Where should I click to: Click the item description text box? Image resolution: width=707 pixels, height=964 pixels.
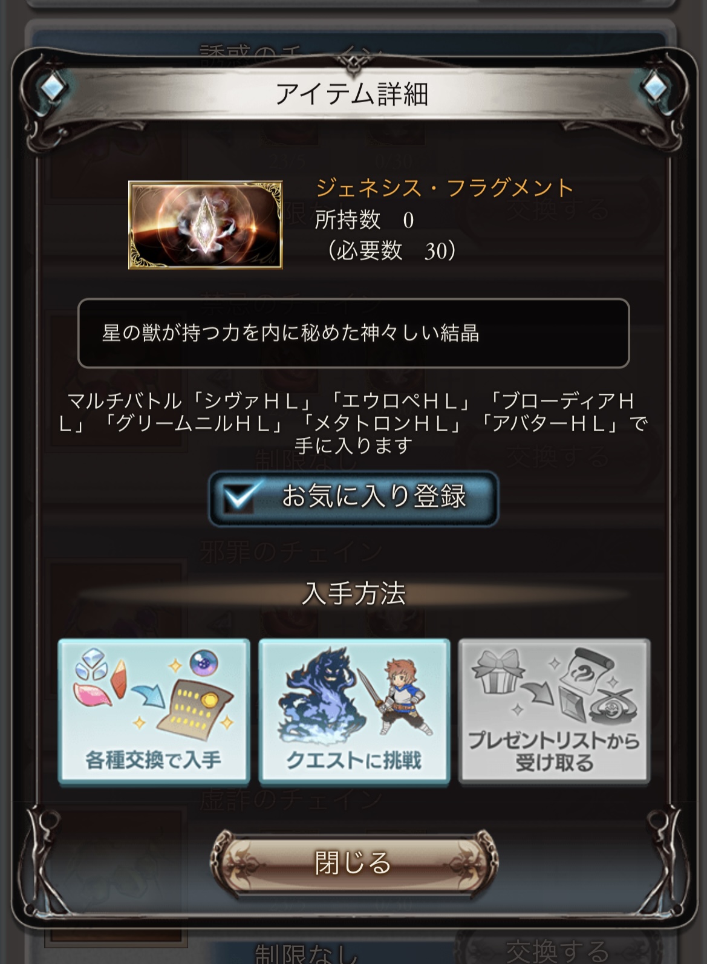[354, 333]
